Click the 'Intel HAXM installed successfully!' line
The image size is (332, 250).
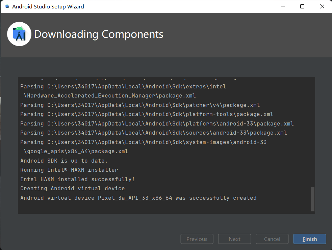pos(77,179)
